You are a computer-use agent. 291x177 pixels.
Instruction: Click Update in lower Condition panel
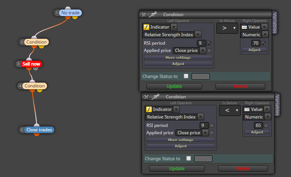click(177, 169)
